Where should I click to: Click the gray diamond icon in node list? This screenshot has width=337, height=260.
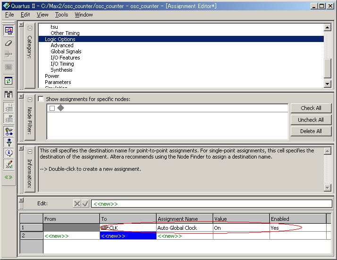pos(61,108)
